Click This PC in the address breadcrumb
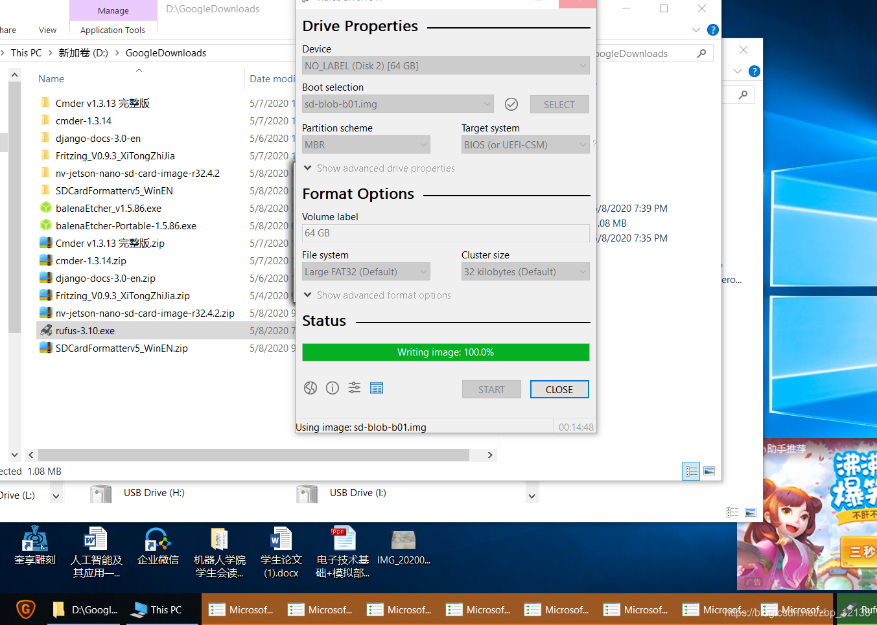The image size is (877, 625). pyautogui.click(x=26, y=53)
